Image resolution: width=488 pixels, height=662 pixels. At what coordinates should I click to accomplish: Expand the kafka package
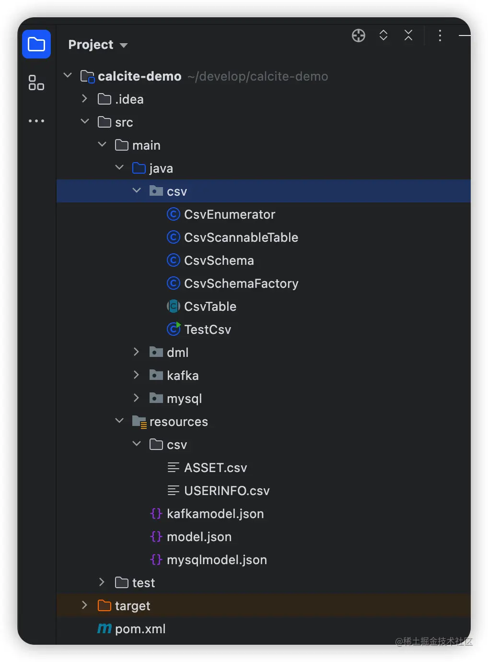[137, 375]
